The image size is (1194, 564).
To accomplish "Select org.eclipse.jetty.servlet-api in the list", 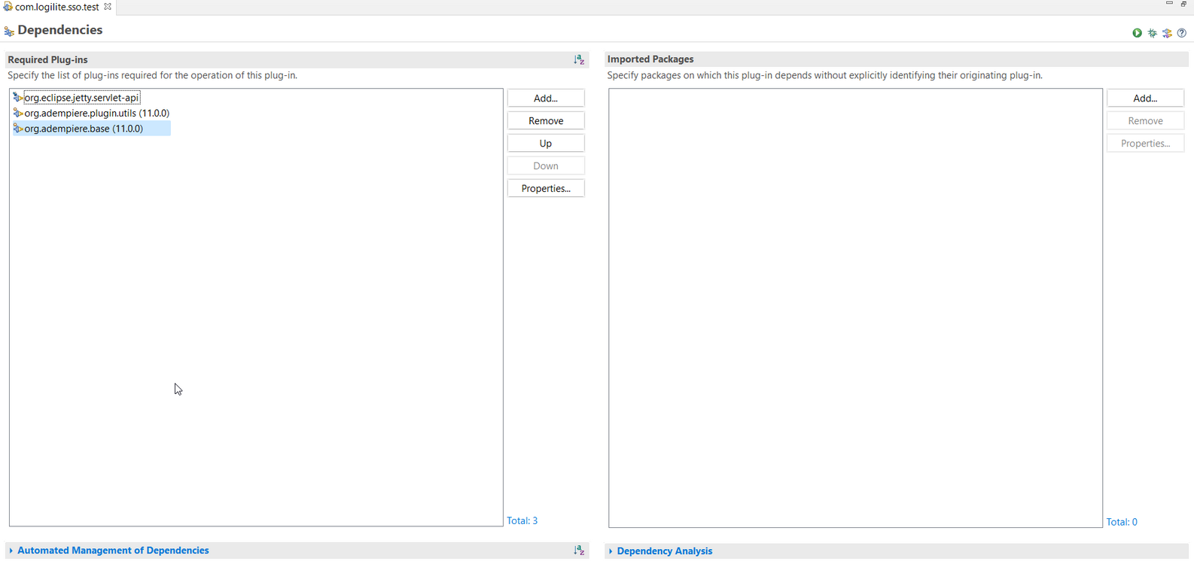I will click(x=81, y=98).
